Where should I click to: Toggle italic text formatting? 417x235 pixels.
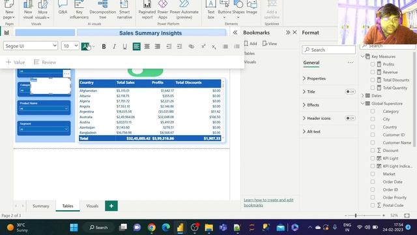pos(115,46)
